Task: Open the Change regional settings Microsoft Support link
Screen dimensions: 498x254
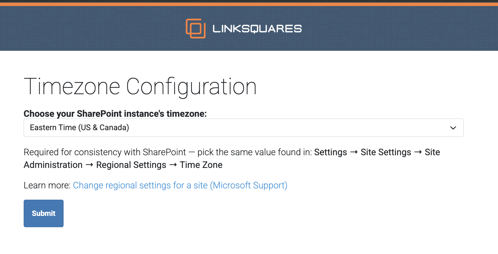Action: click(x=180, y=185)
